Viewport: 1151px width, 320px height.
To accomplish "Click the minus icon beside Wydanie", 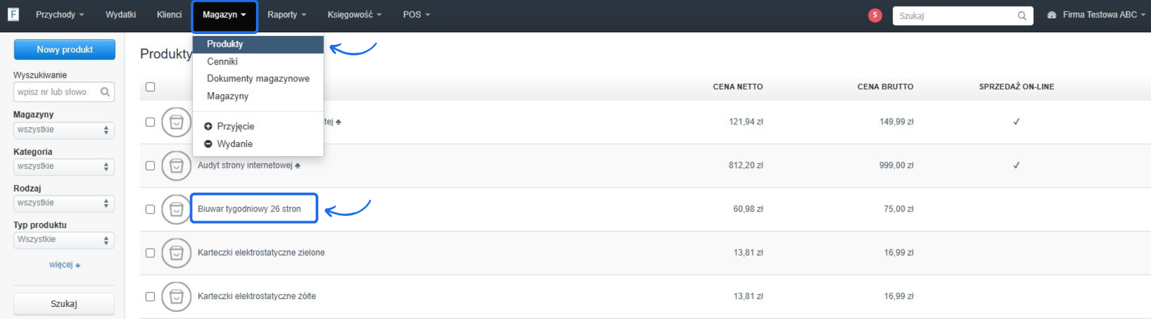I will [208, 144].
